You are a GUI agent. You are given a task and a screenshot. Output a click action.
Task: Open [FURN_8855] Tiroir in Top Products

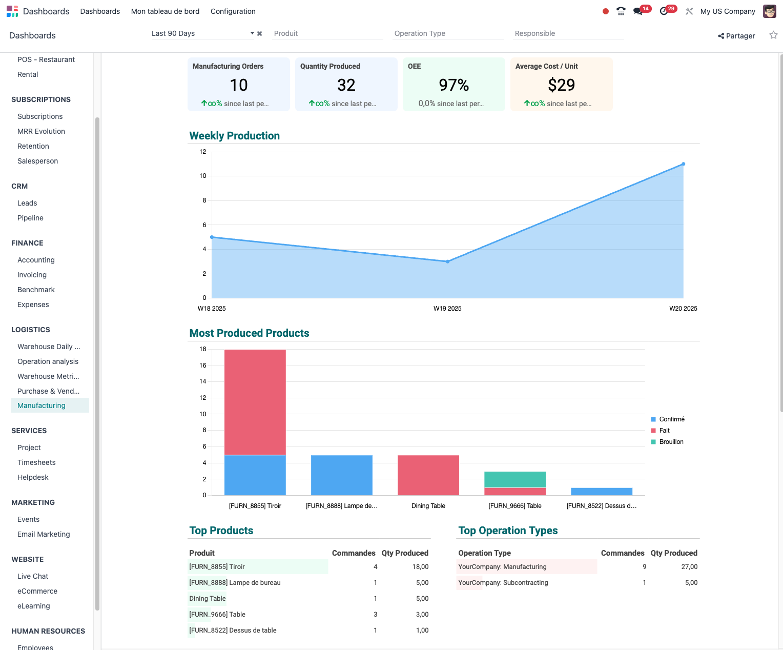coord(217,567)
